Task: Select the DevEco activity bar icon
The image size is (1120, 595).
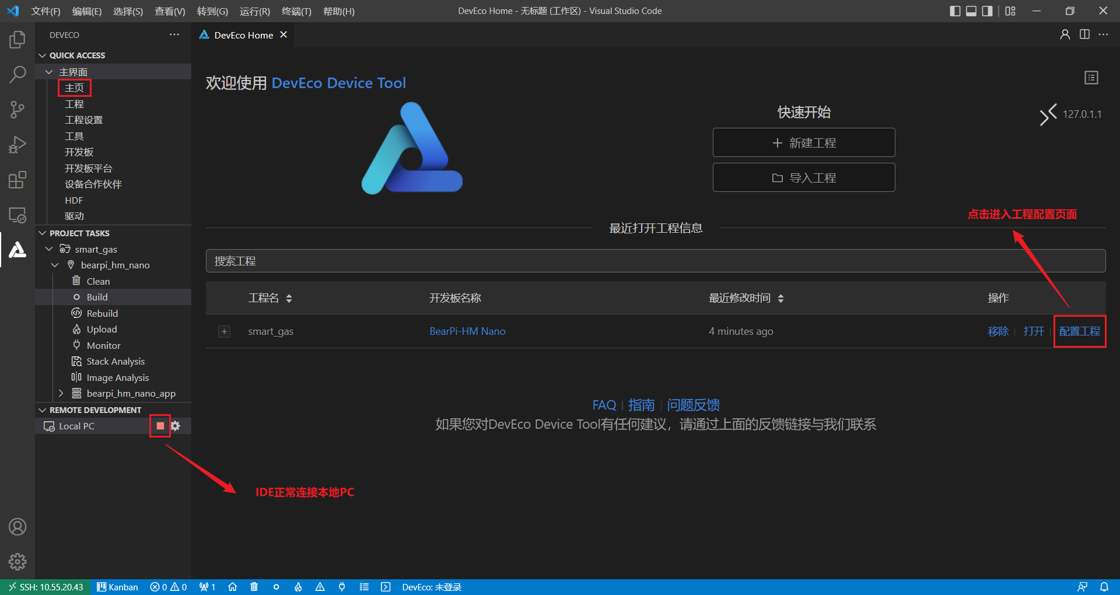Action: pyautogui.click(x=17, y=250)
